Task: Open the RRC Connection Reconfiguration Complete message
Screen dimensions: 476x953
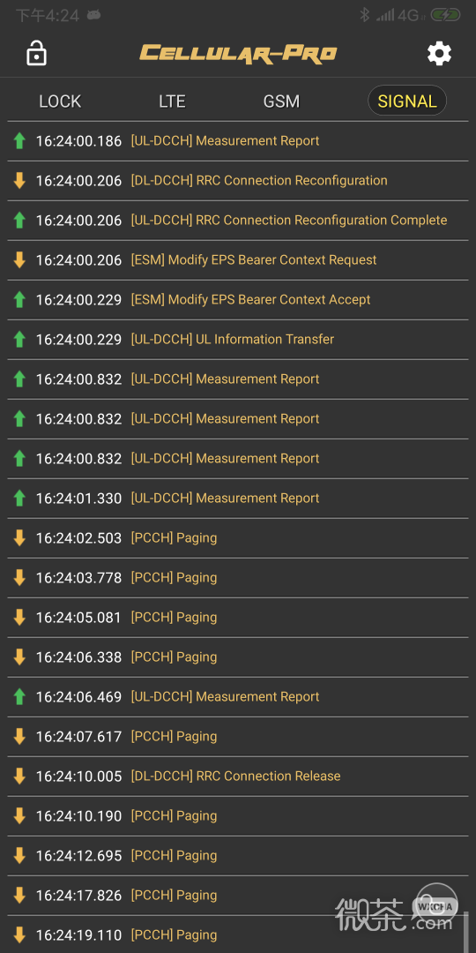Action: [x=238, y=220]
